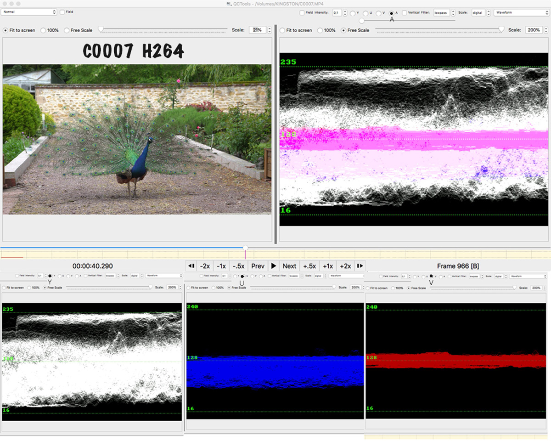Viewport: 551px width, 441px height.
Task: Click the 200% scale field in U panel
Action: click(x=355, y=287)
